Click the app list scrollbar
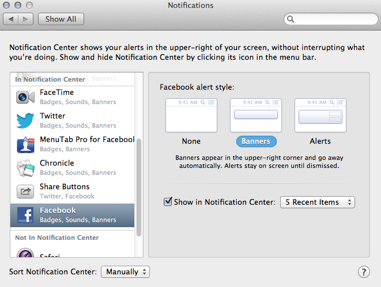381x287 pixels. click(139, 187)
